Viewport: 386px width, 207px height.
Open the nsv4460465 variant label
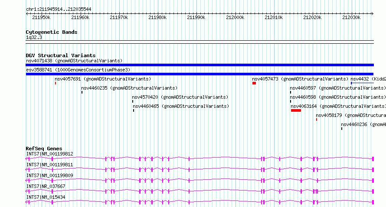181,106
